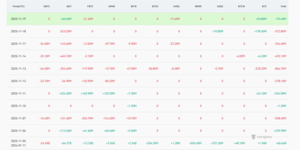This screenshot has height=150, width=300.
Task: Click the GBTC column header
Action: click(x=46, y=7)
